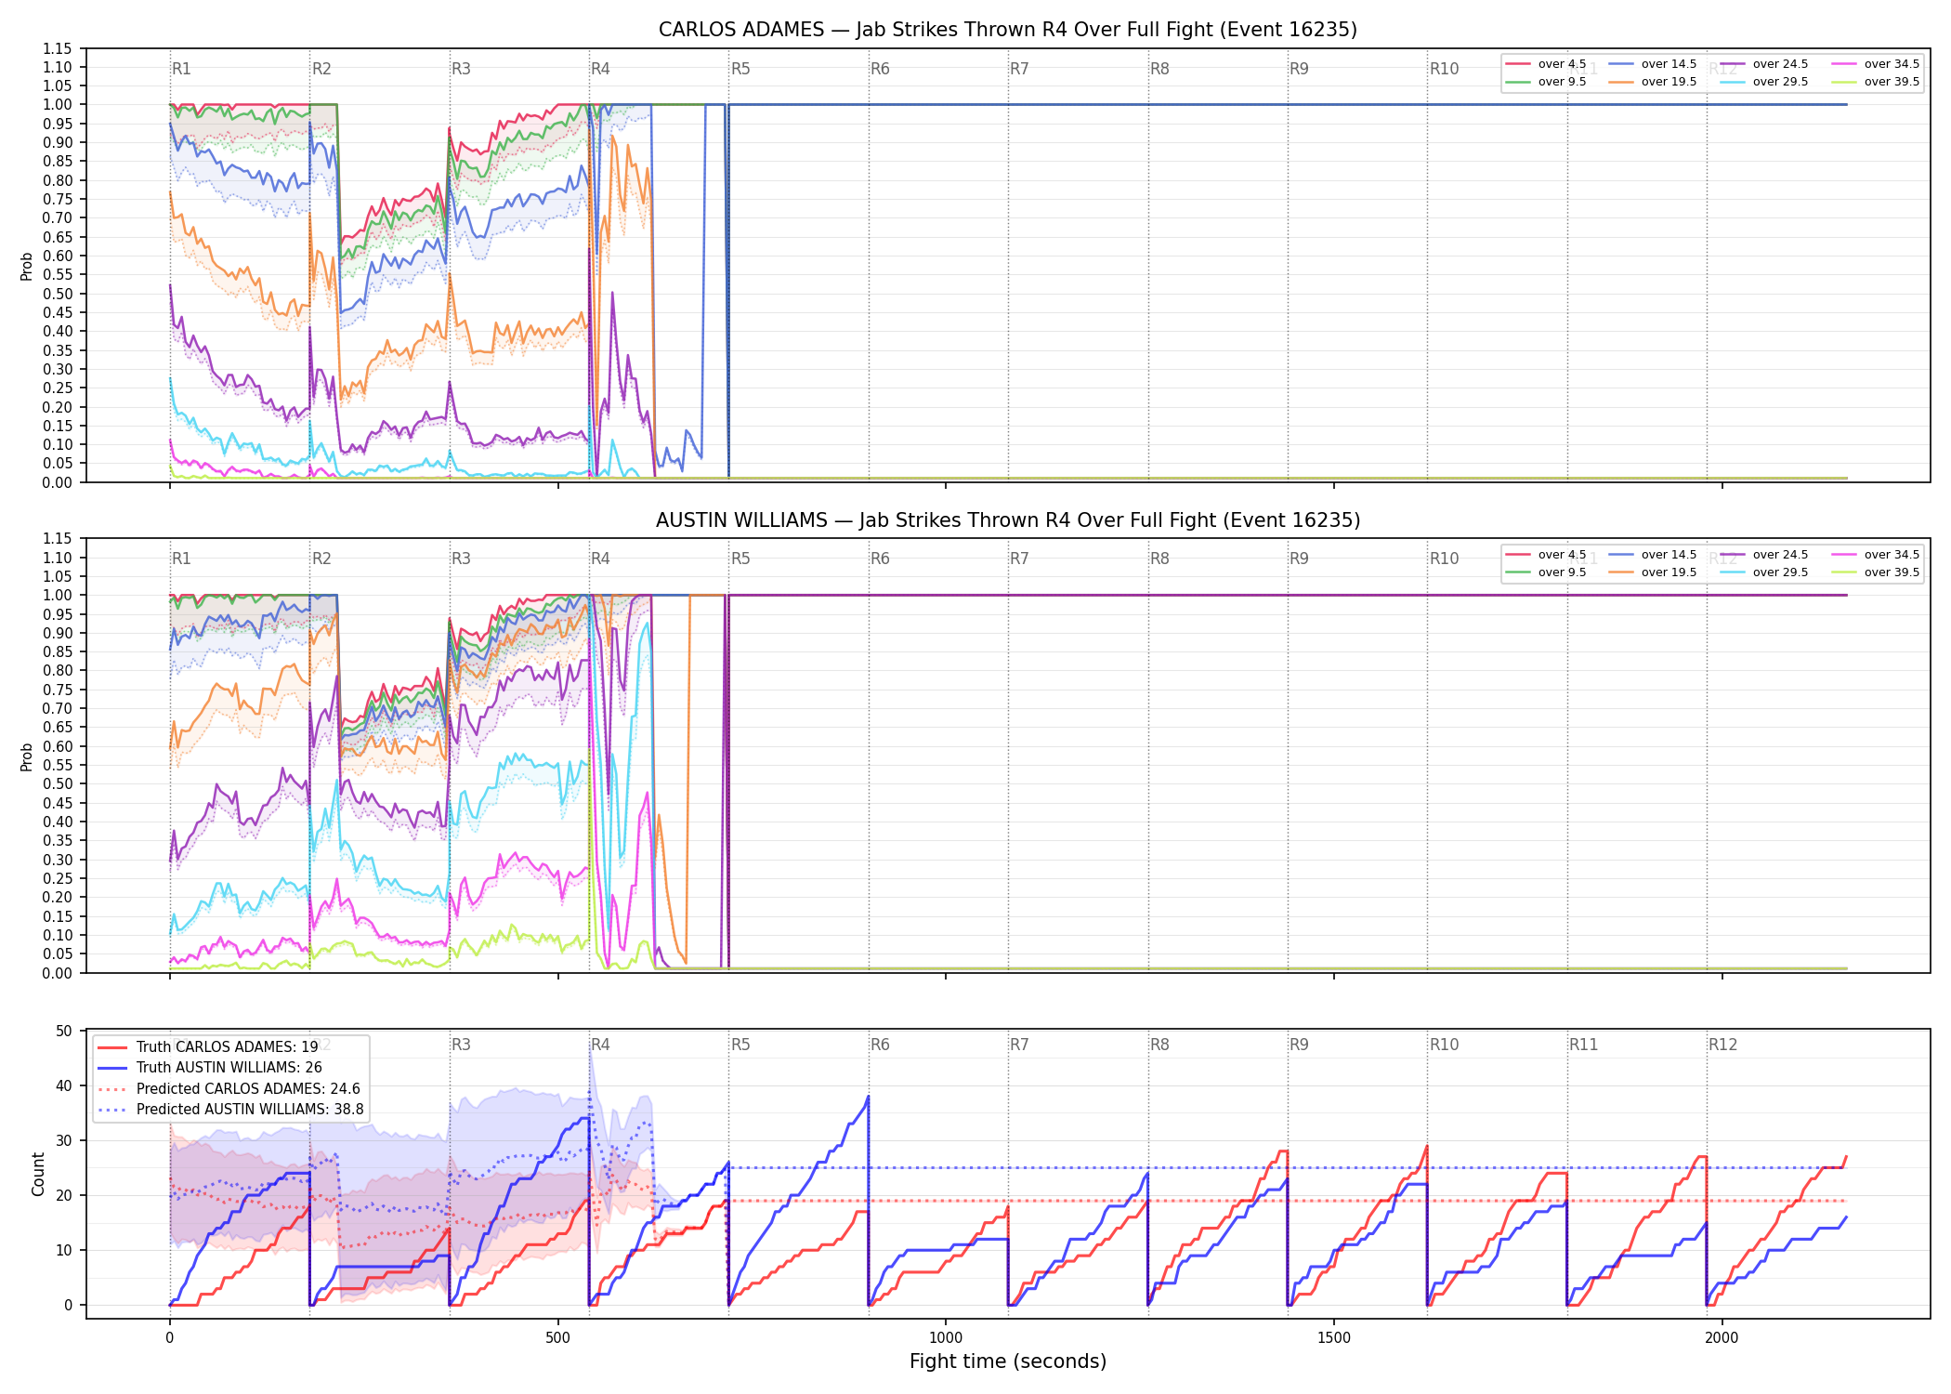Click 'Predicted CARLOS ADAMES: 24.6' legend entry
1951x1394 pixels.
(x=229, y=1089)
